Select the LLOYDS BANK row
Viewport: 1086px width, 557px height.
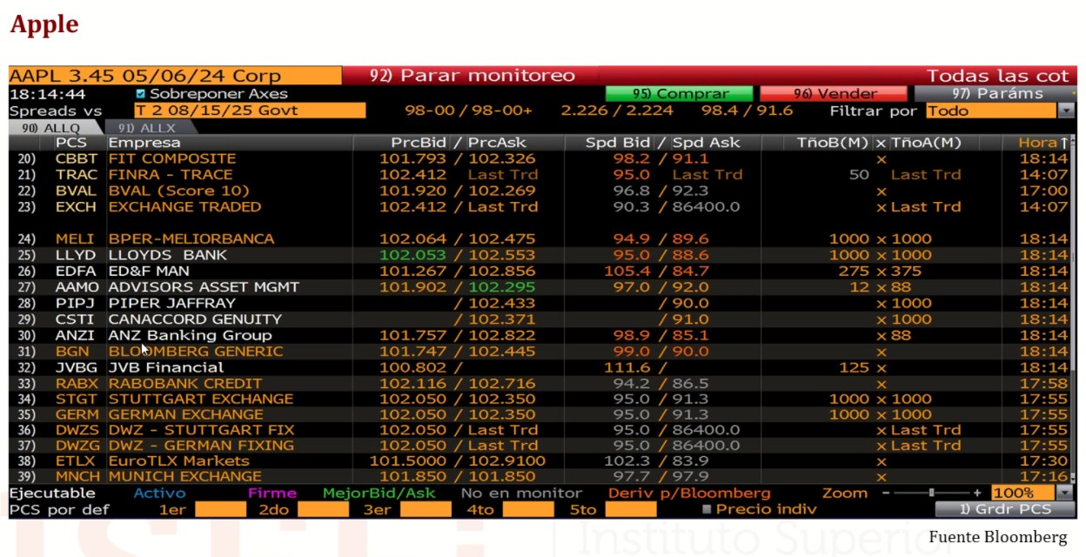point(540,255)
